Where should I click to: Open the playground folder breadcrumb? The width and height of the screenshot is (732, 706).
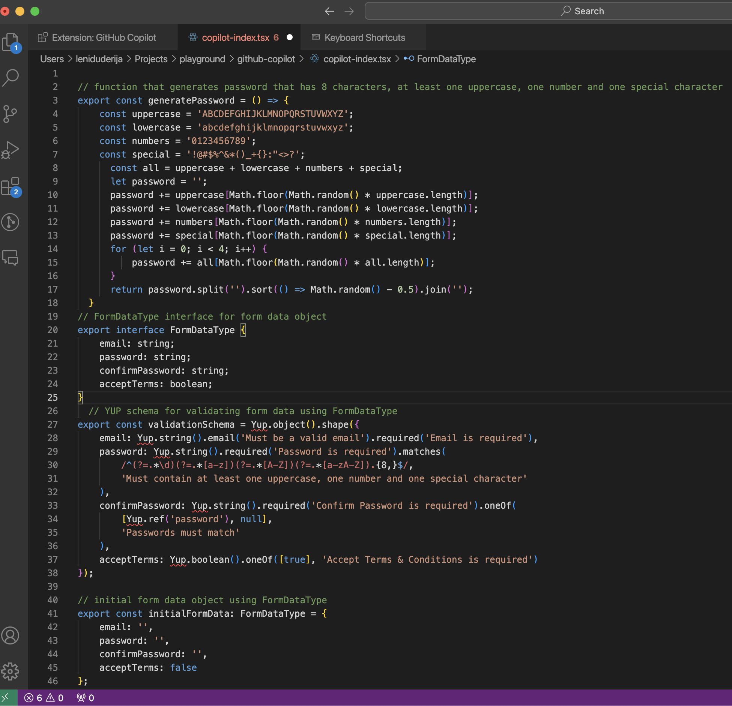[202, 59]
